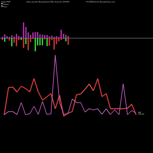Select the 'Price' legend label

(5, 7)
